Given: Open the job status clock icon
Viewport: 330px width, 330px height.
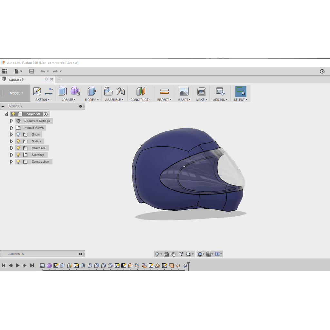Looking at the screenshot, I should click(x=322, y=71).
